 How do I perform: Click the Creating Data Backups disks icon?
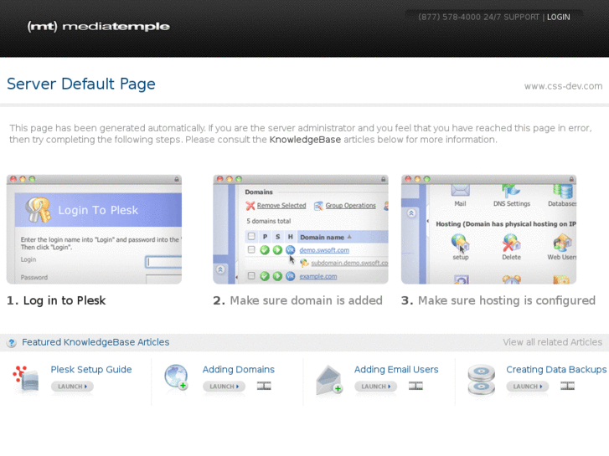[481, 380]
